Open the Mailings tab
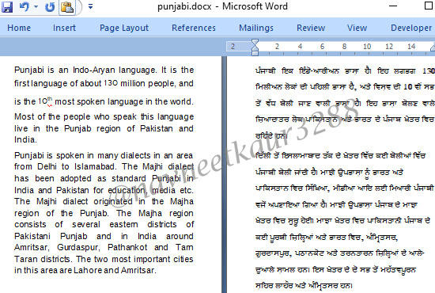The image size is (435, 293). [x=256, y=28]
